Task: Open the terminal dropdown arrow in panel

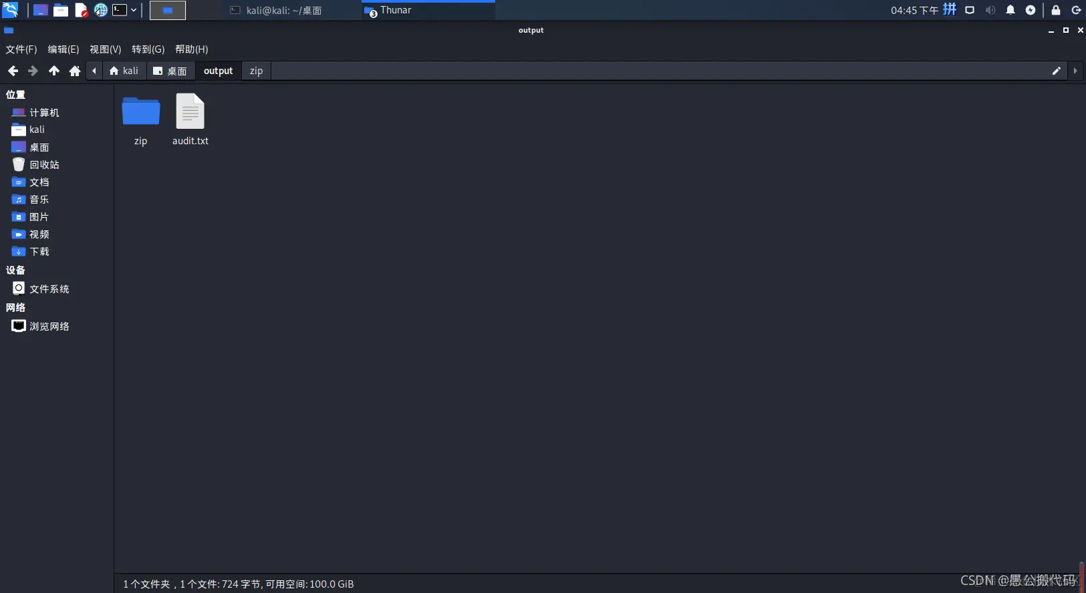Action: click(134, 10)
